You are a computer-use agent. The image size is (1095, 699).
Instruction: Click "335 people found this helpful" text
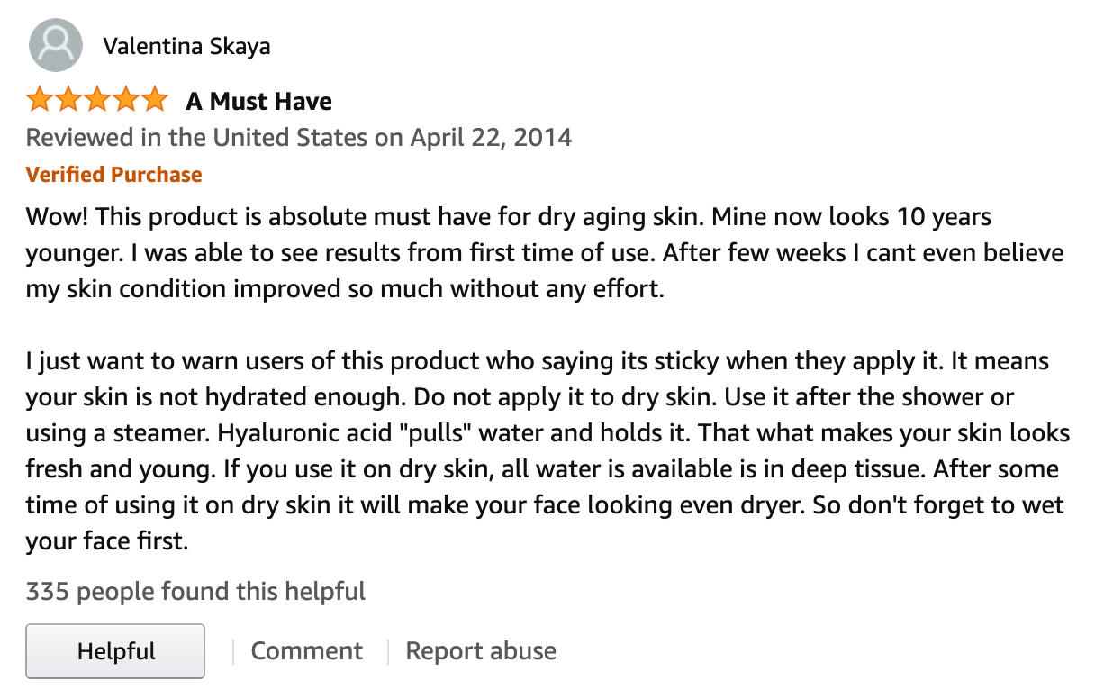(195, 592)
